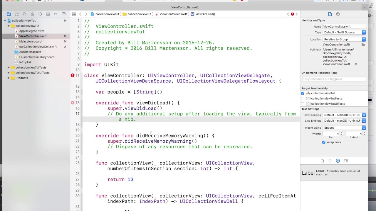Show Media library
Screen dimensions: 376x211
tap(346, 161)
